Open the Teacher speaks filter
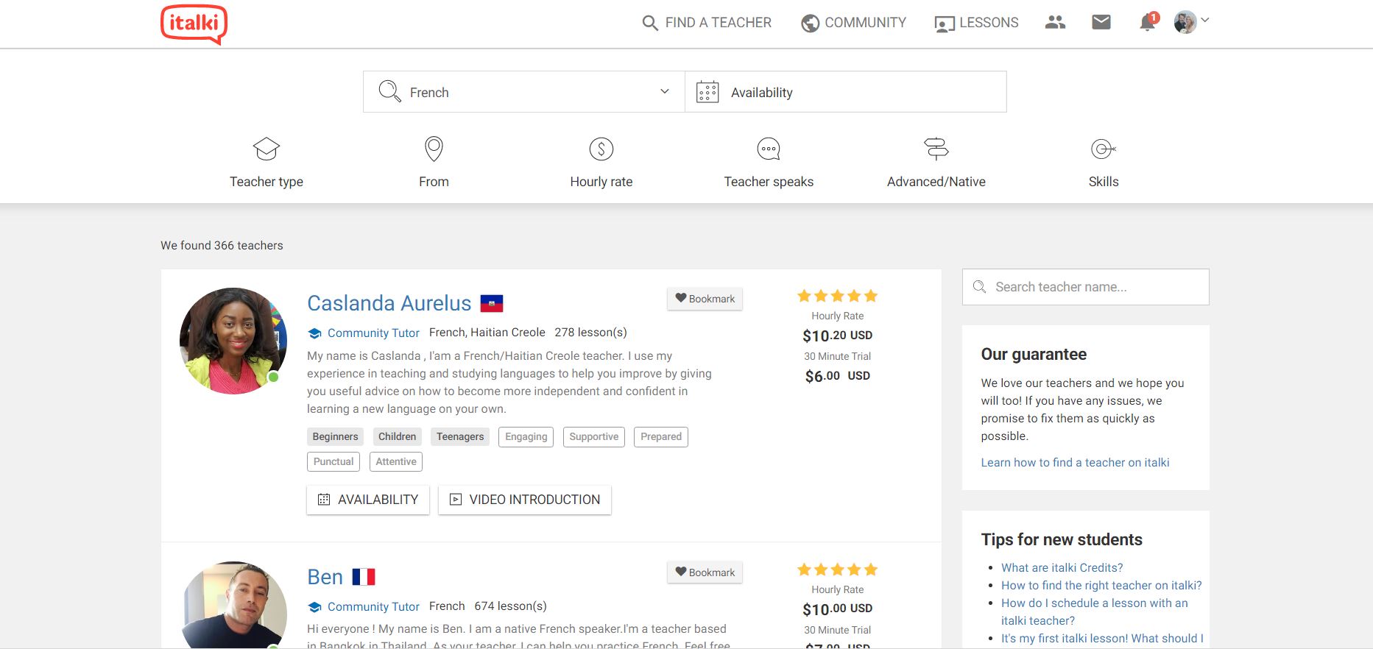Image resolution: width=1373 pixels, height=649 pixels. [769, 163]
